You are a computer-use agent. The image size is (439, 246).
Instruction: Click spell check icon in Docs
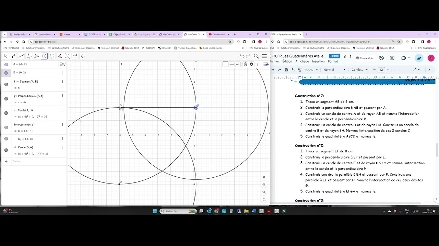point(293,70)
